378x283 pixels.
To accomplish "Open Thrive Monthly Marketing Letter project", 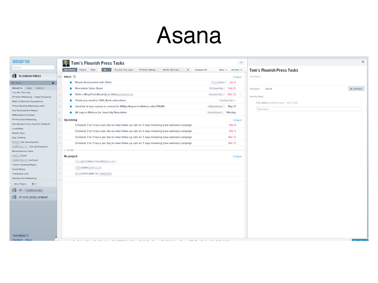I will (28, 106).
